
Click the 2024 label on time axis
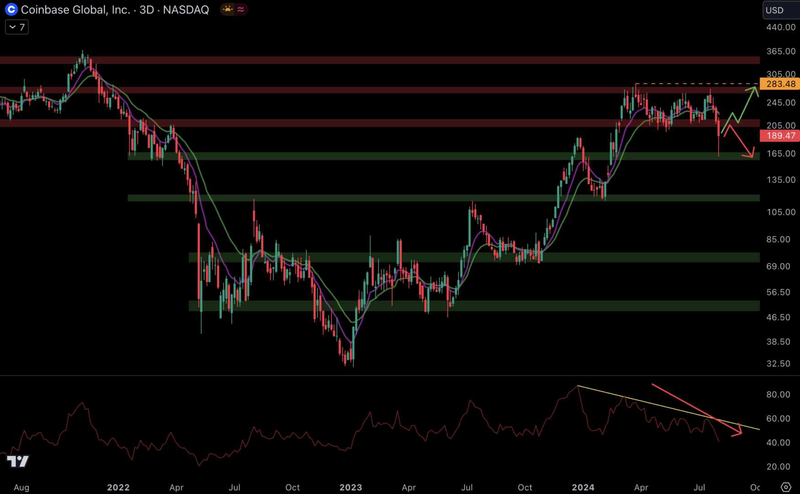pyautogui.click(x=583, y=488)
